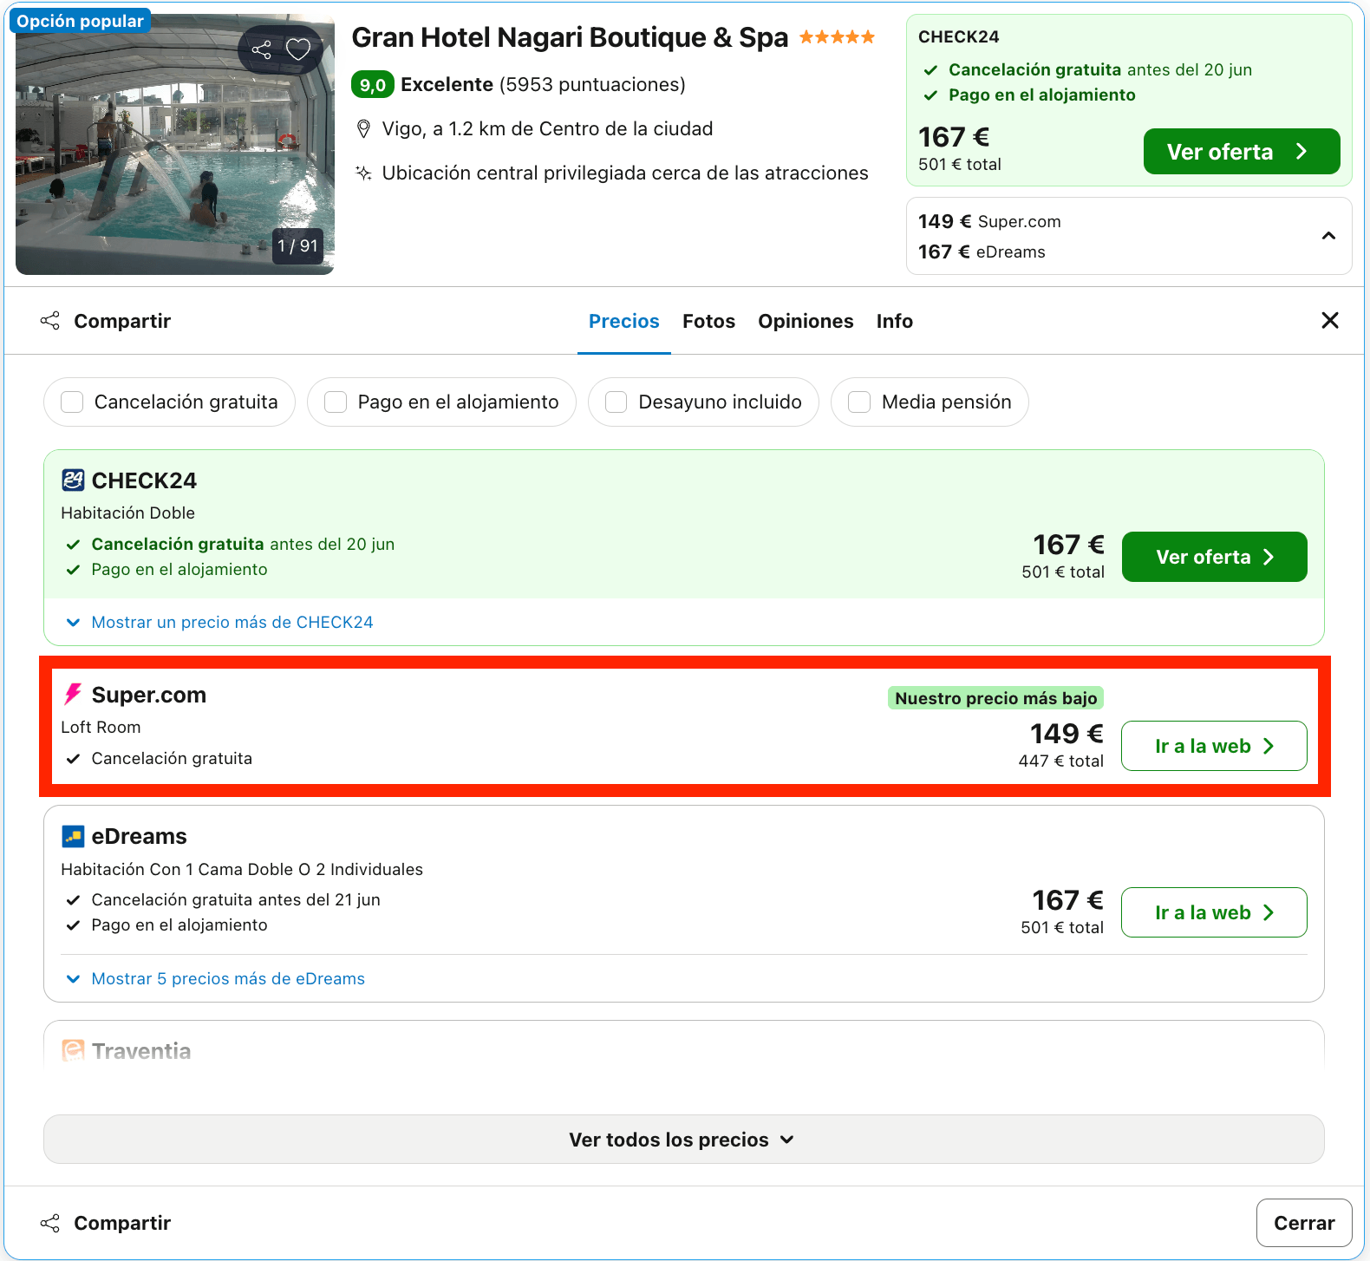1370x1261 pixels.
Task: Click Compartir at the bottom
Action: [x=106, y=1224]
